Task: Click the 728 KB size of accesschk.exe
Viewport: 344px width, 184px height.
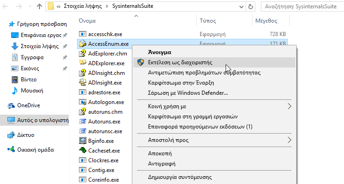Action: (278, 34)
